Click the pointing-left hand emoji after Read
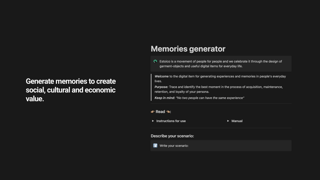 [168, 112]
